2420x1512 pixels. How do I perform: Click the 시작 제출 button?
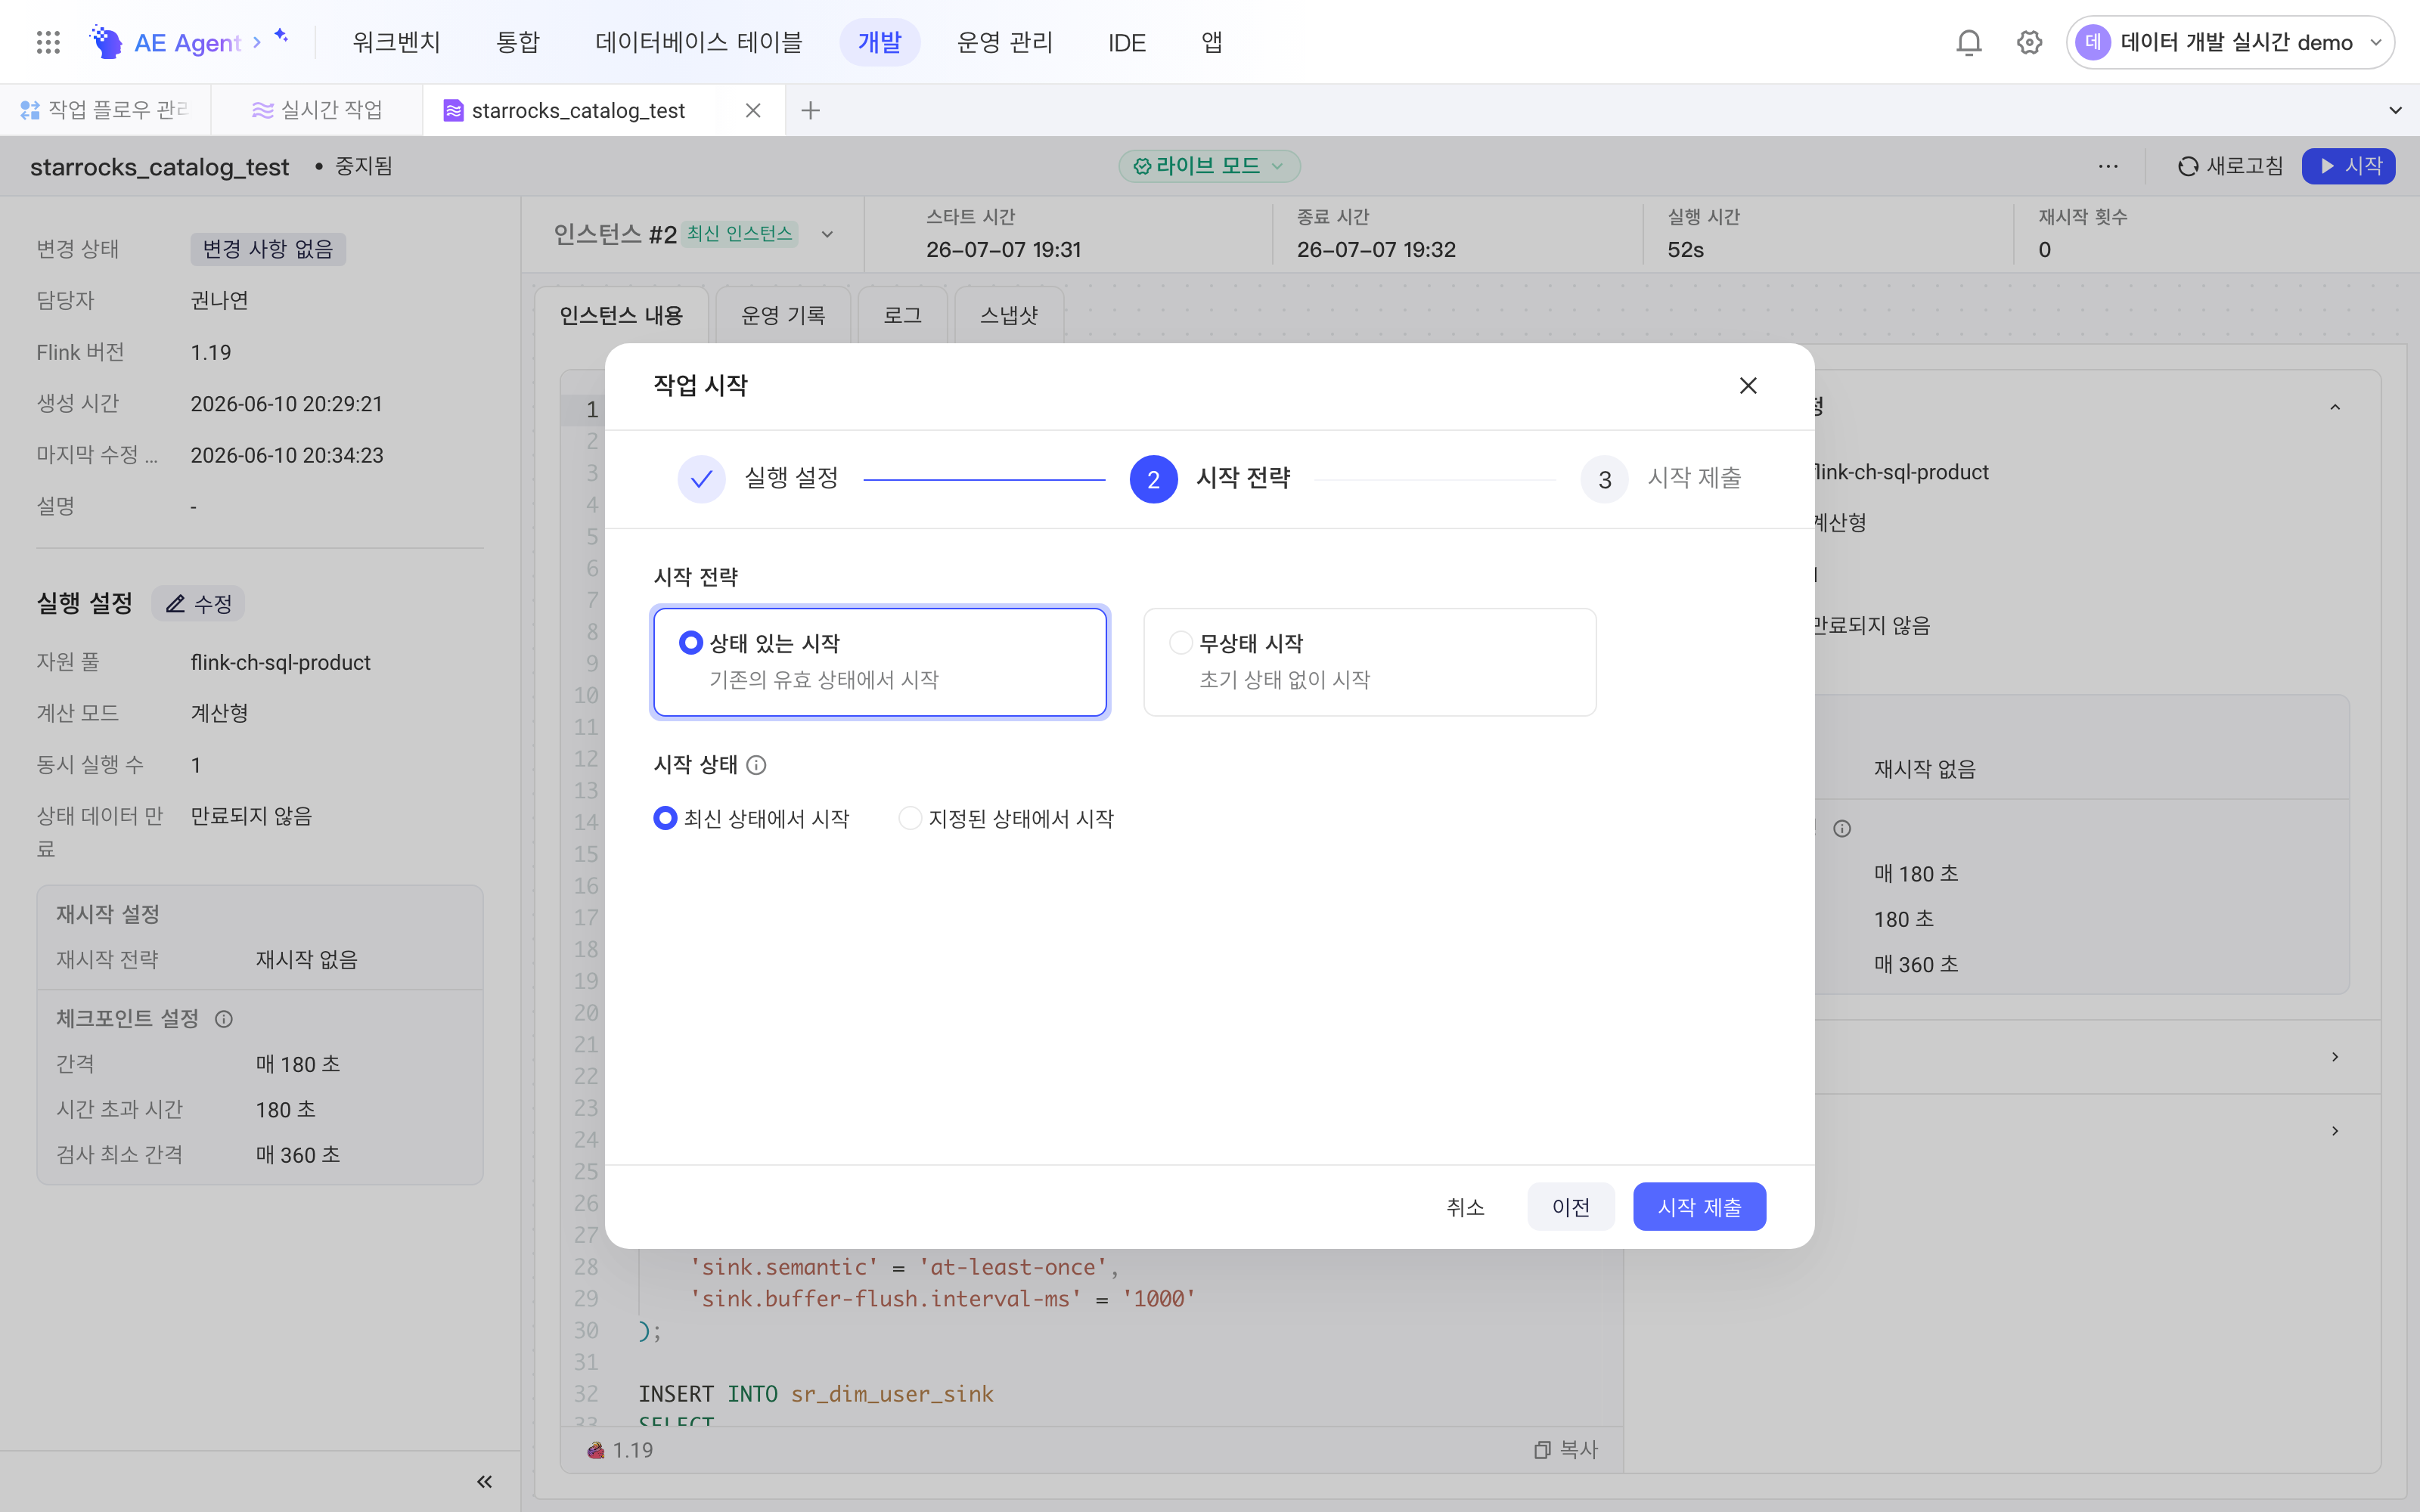[x=1699, y=1207]
